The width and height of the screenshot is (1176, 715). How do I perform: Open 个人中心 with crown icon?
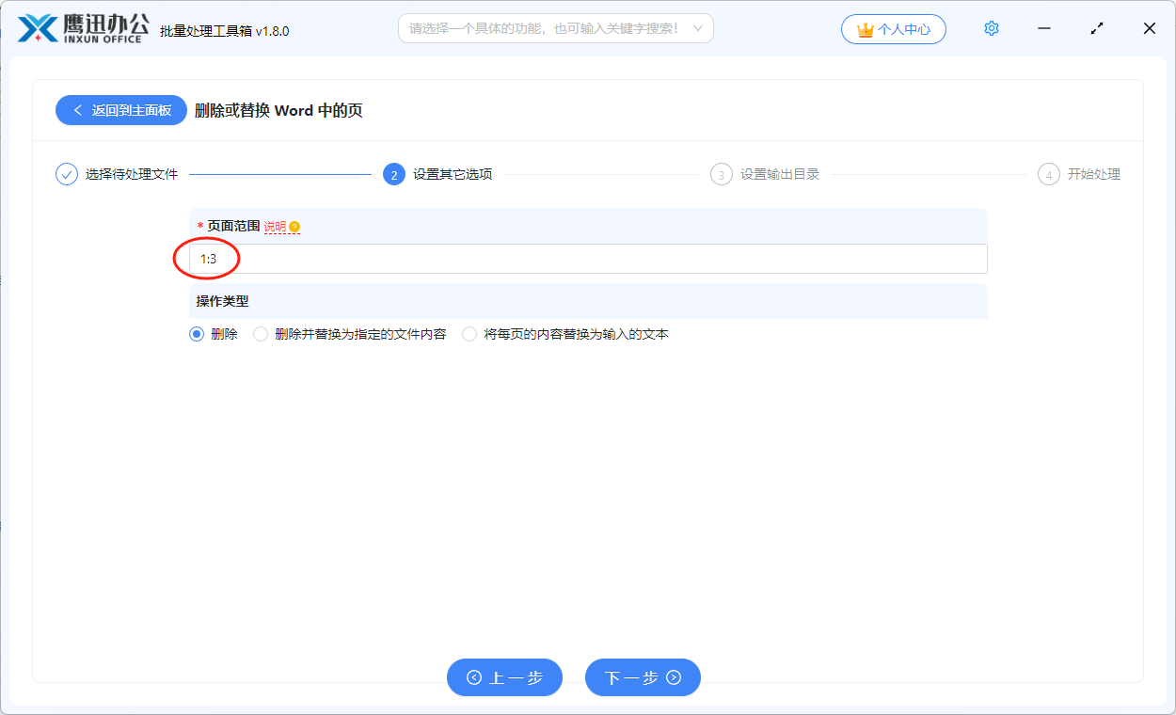[x=893, y=29]
